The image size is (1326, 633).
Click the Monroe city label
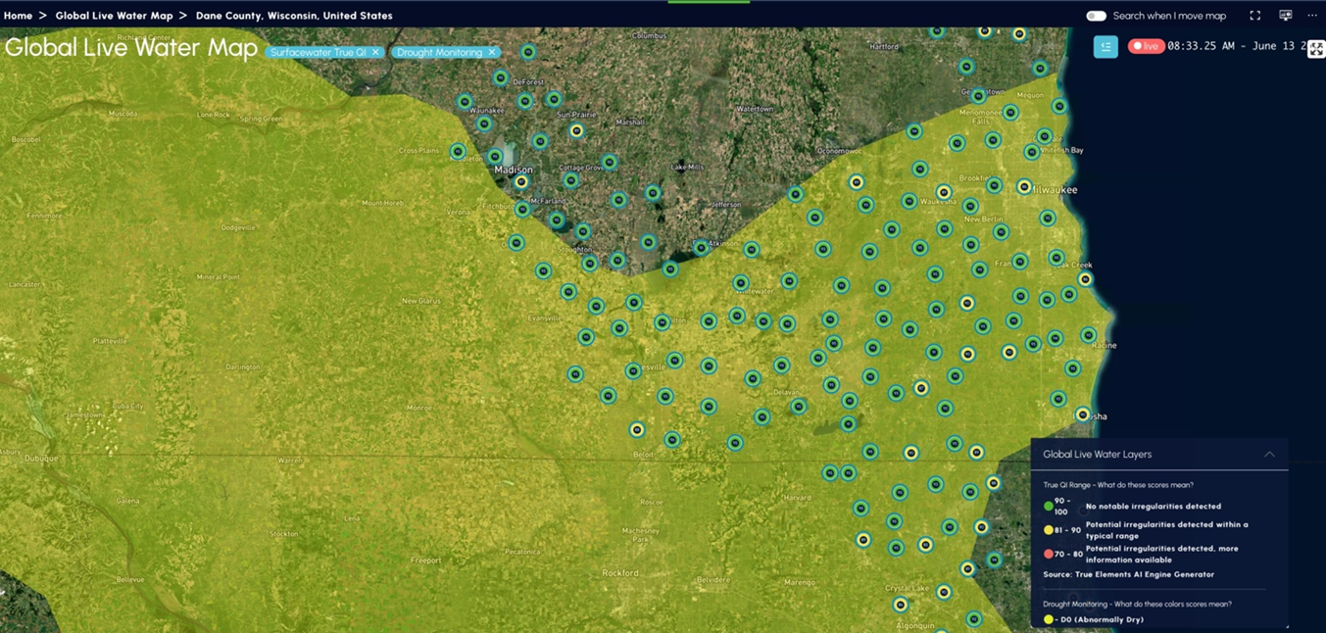click(x=418, y=407)
